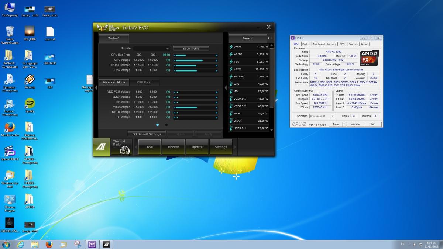Select second page dot in Advanced Mode
The height and width of the screenshot is (249, 443).
pyautogui.click(x=166, y=125)
